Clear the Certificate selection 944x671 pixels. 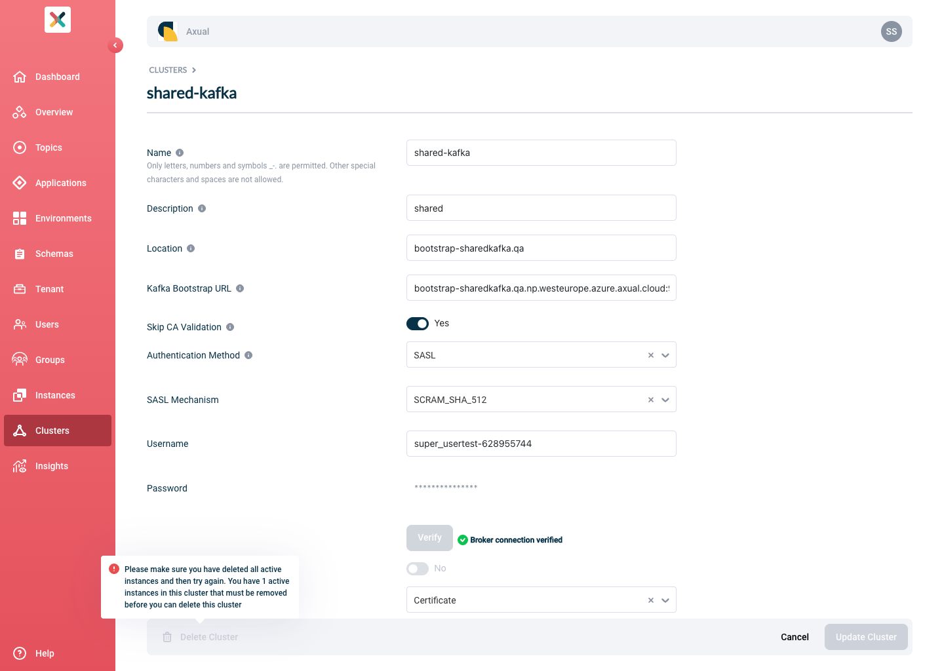click(x=651, y=600)
